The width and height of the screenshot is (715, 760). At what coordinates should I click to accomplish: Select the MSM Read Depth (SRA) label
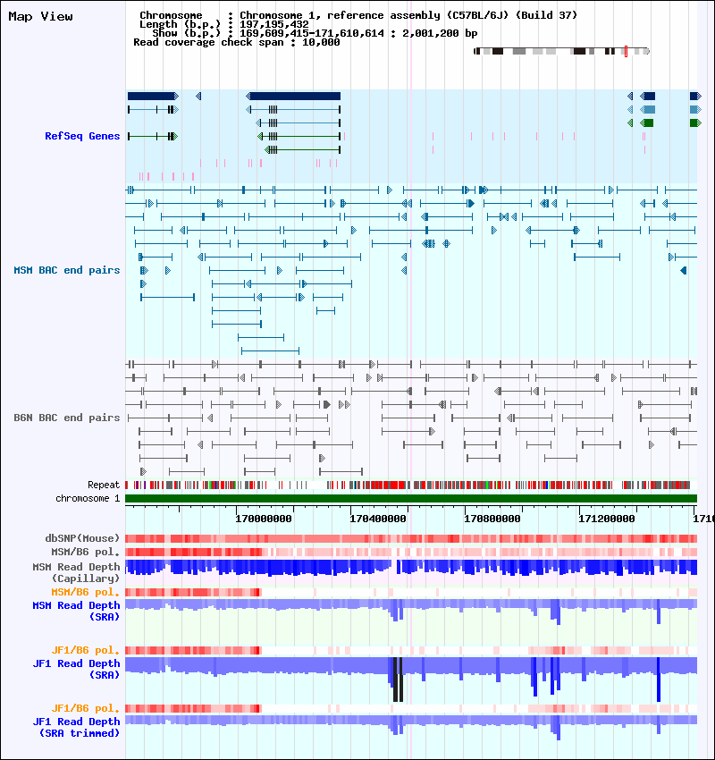76,611
